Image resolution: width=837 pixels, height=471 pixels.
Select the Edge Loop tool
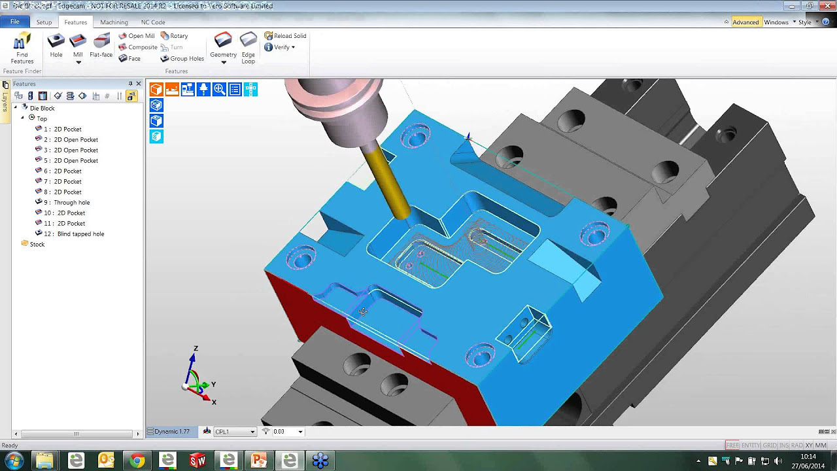pos(248,48)
